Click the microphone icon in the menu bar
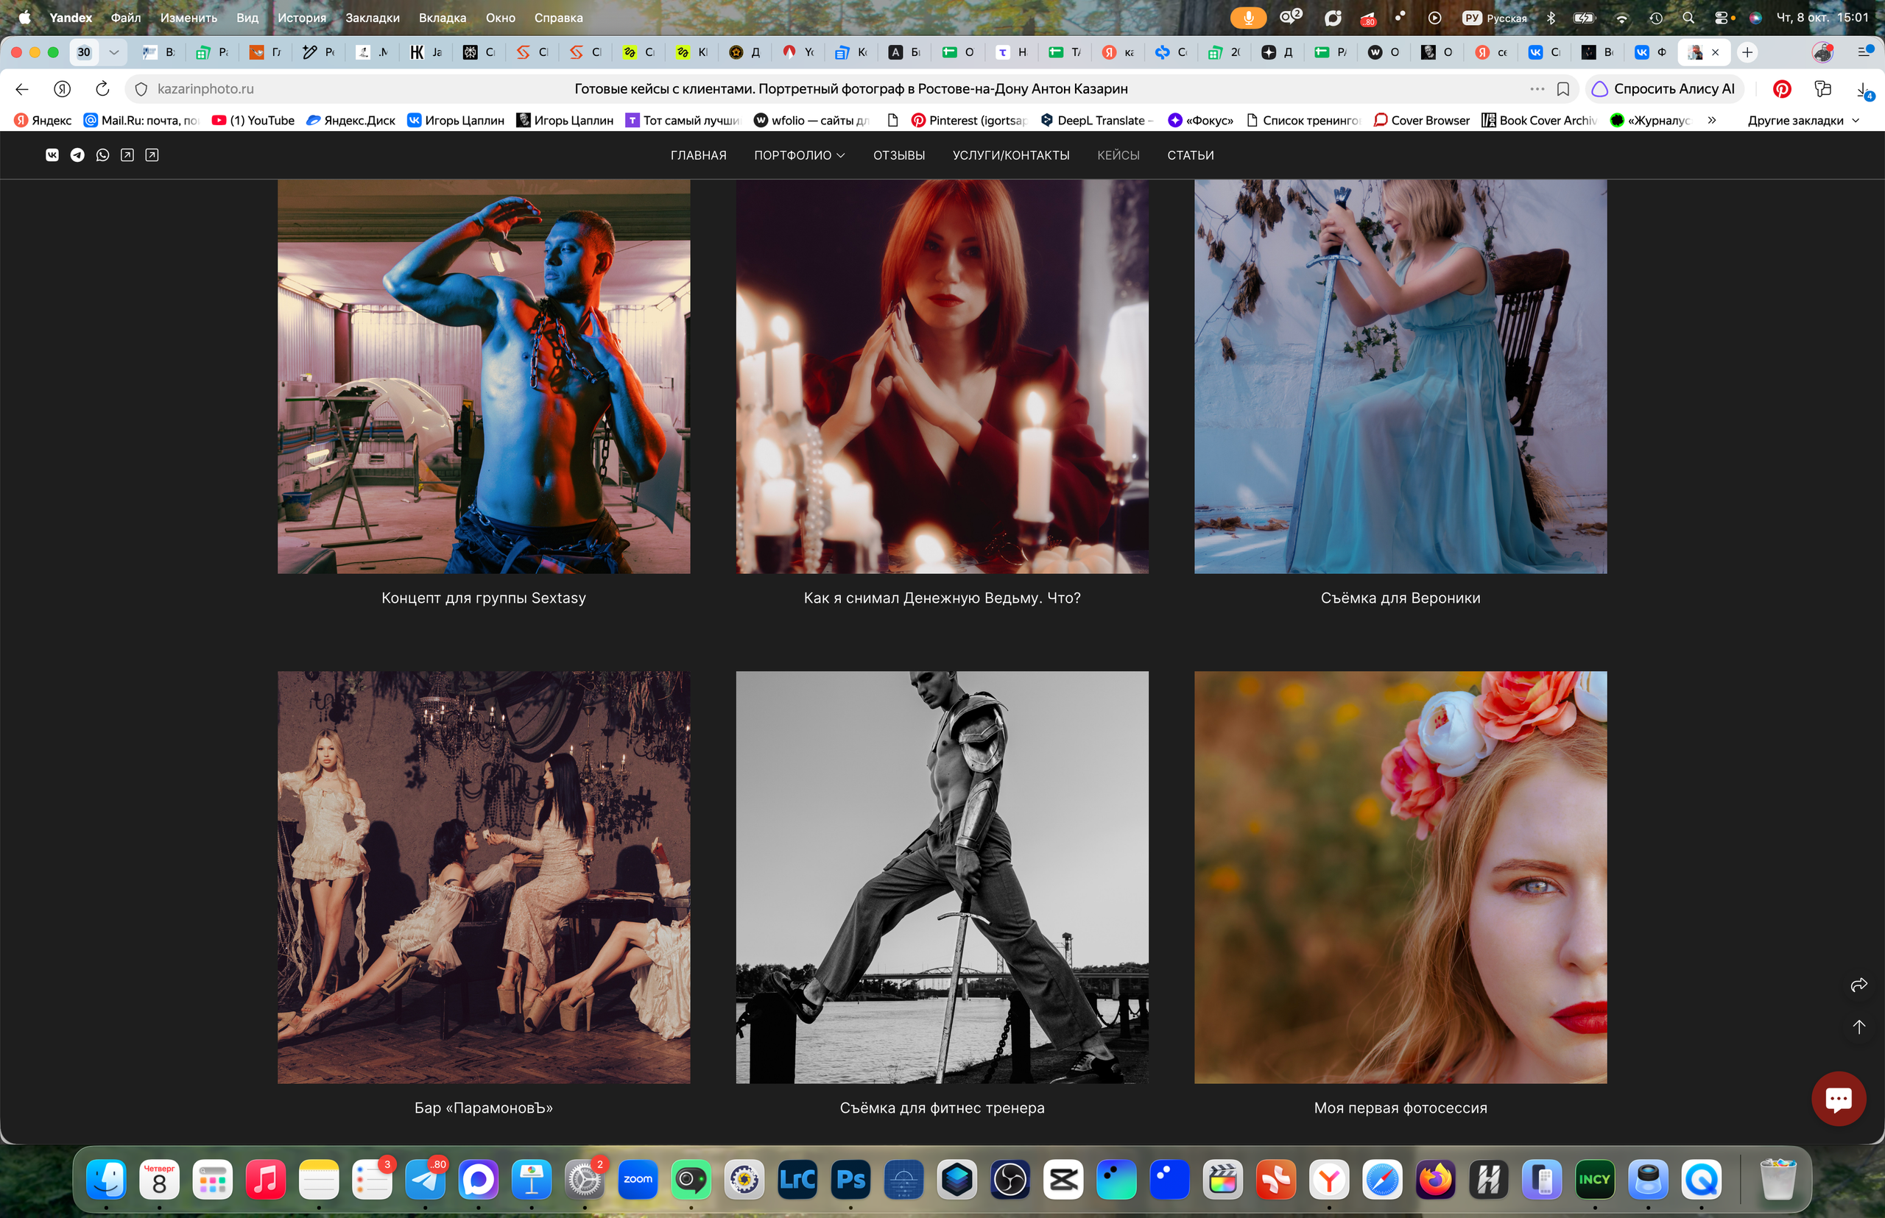Image resolution: width=1885 pixels, height=1218 pixels. [x=1248, y=18]
